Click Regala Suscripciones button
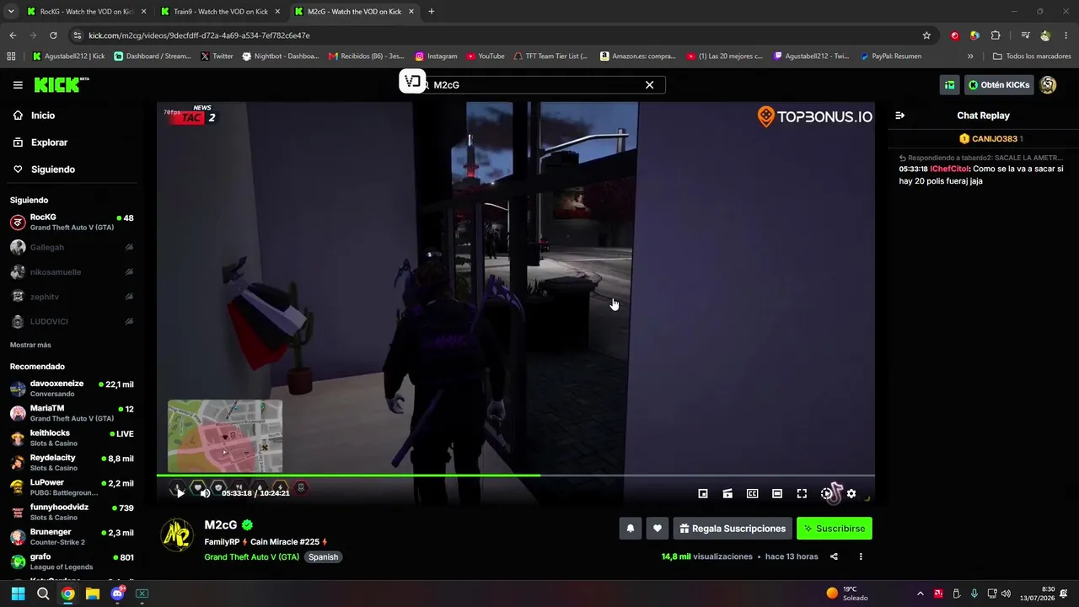This screenshot has height=607, width=1079. coord(733,529)
